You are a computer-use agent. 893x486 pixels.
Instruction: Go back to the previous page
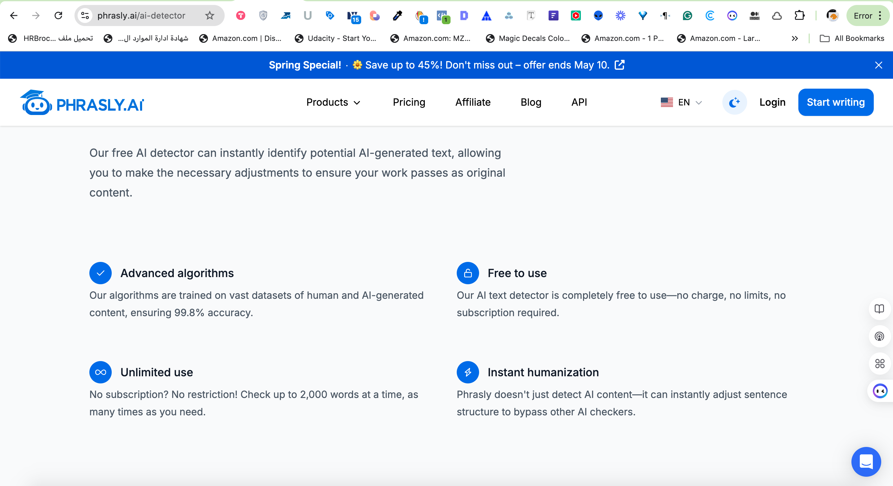click(14, 15)
